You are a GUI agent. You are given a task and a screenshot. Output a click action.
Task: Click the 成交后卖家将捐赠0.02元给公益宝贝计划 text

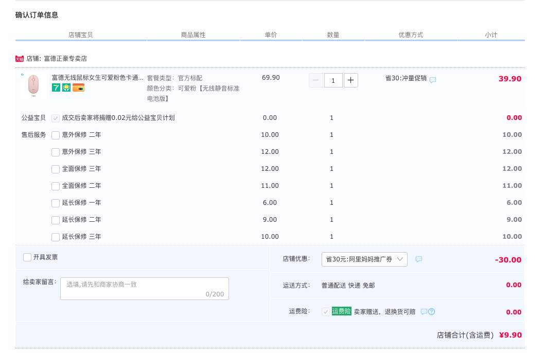[x=118, y=118]
